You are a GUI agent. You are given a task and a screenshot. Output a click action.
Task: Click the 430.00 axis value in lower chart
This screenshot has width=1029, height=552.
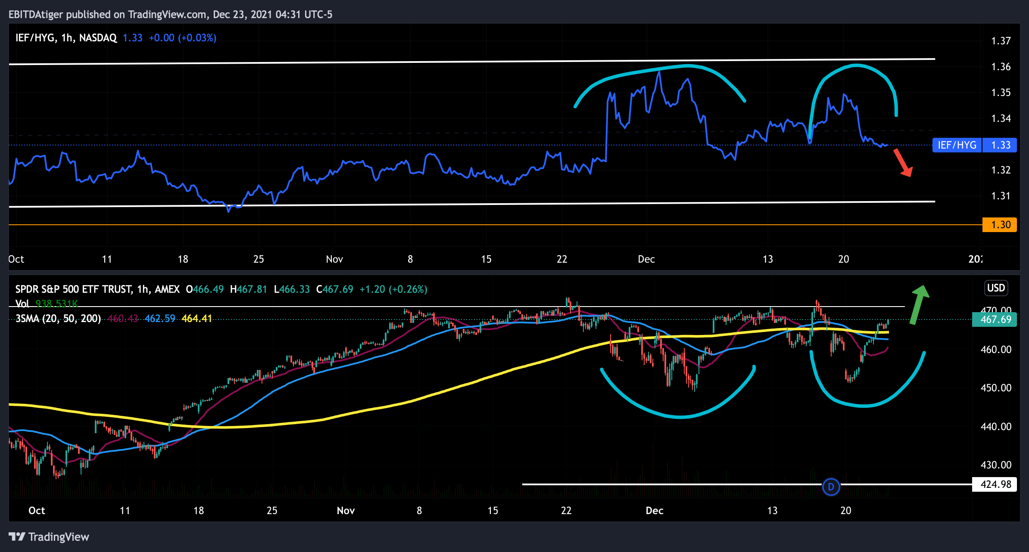(x=996, y=465)
